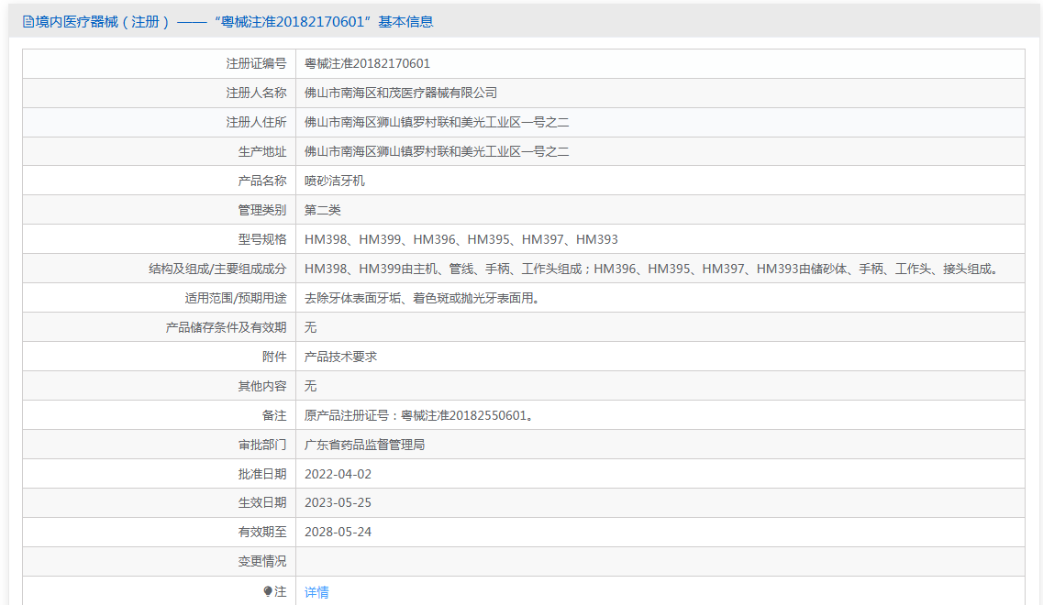The width and height of the screenshot is (1043, 605).
Task: Click the document icon before 境内医疗器械 title
Action: pyautogui.click(x=28, y=22)
